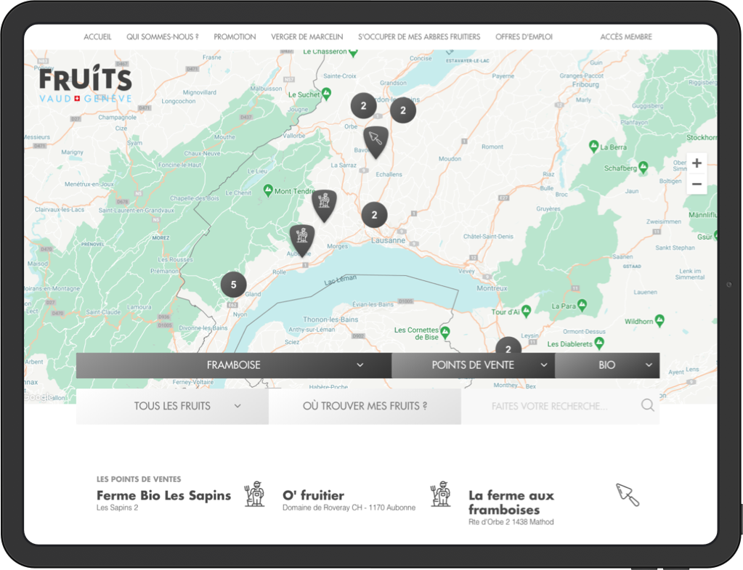The width and height of the screenshot is (743, 570).
Task: Open the Points de vente dropdown
Action: 473,365
